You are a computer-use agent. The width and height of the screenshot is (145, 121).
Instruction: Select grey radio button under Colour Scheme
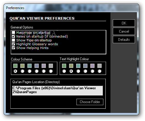pyautogui.click(x=51, y=71)
